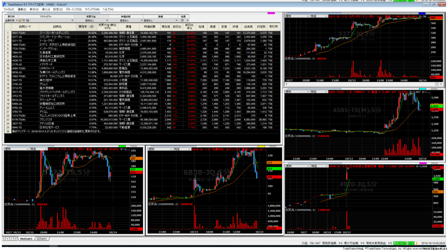Click the yellow link color on 6838-JQ chart
The image size is (448, 250).
click(261, 146)
